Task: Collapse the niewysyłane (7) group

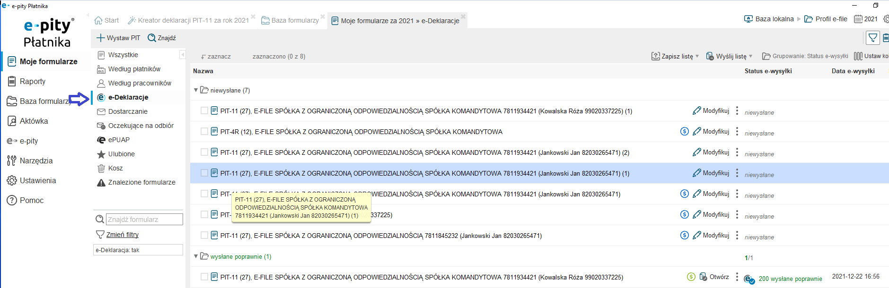Action: coord(196,90)
